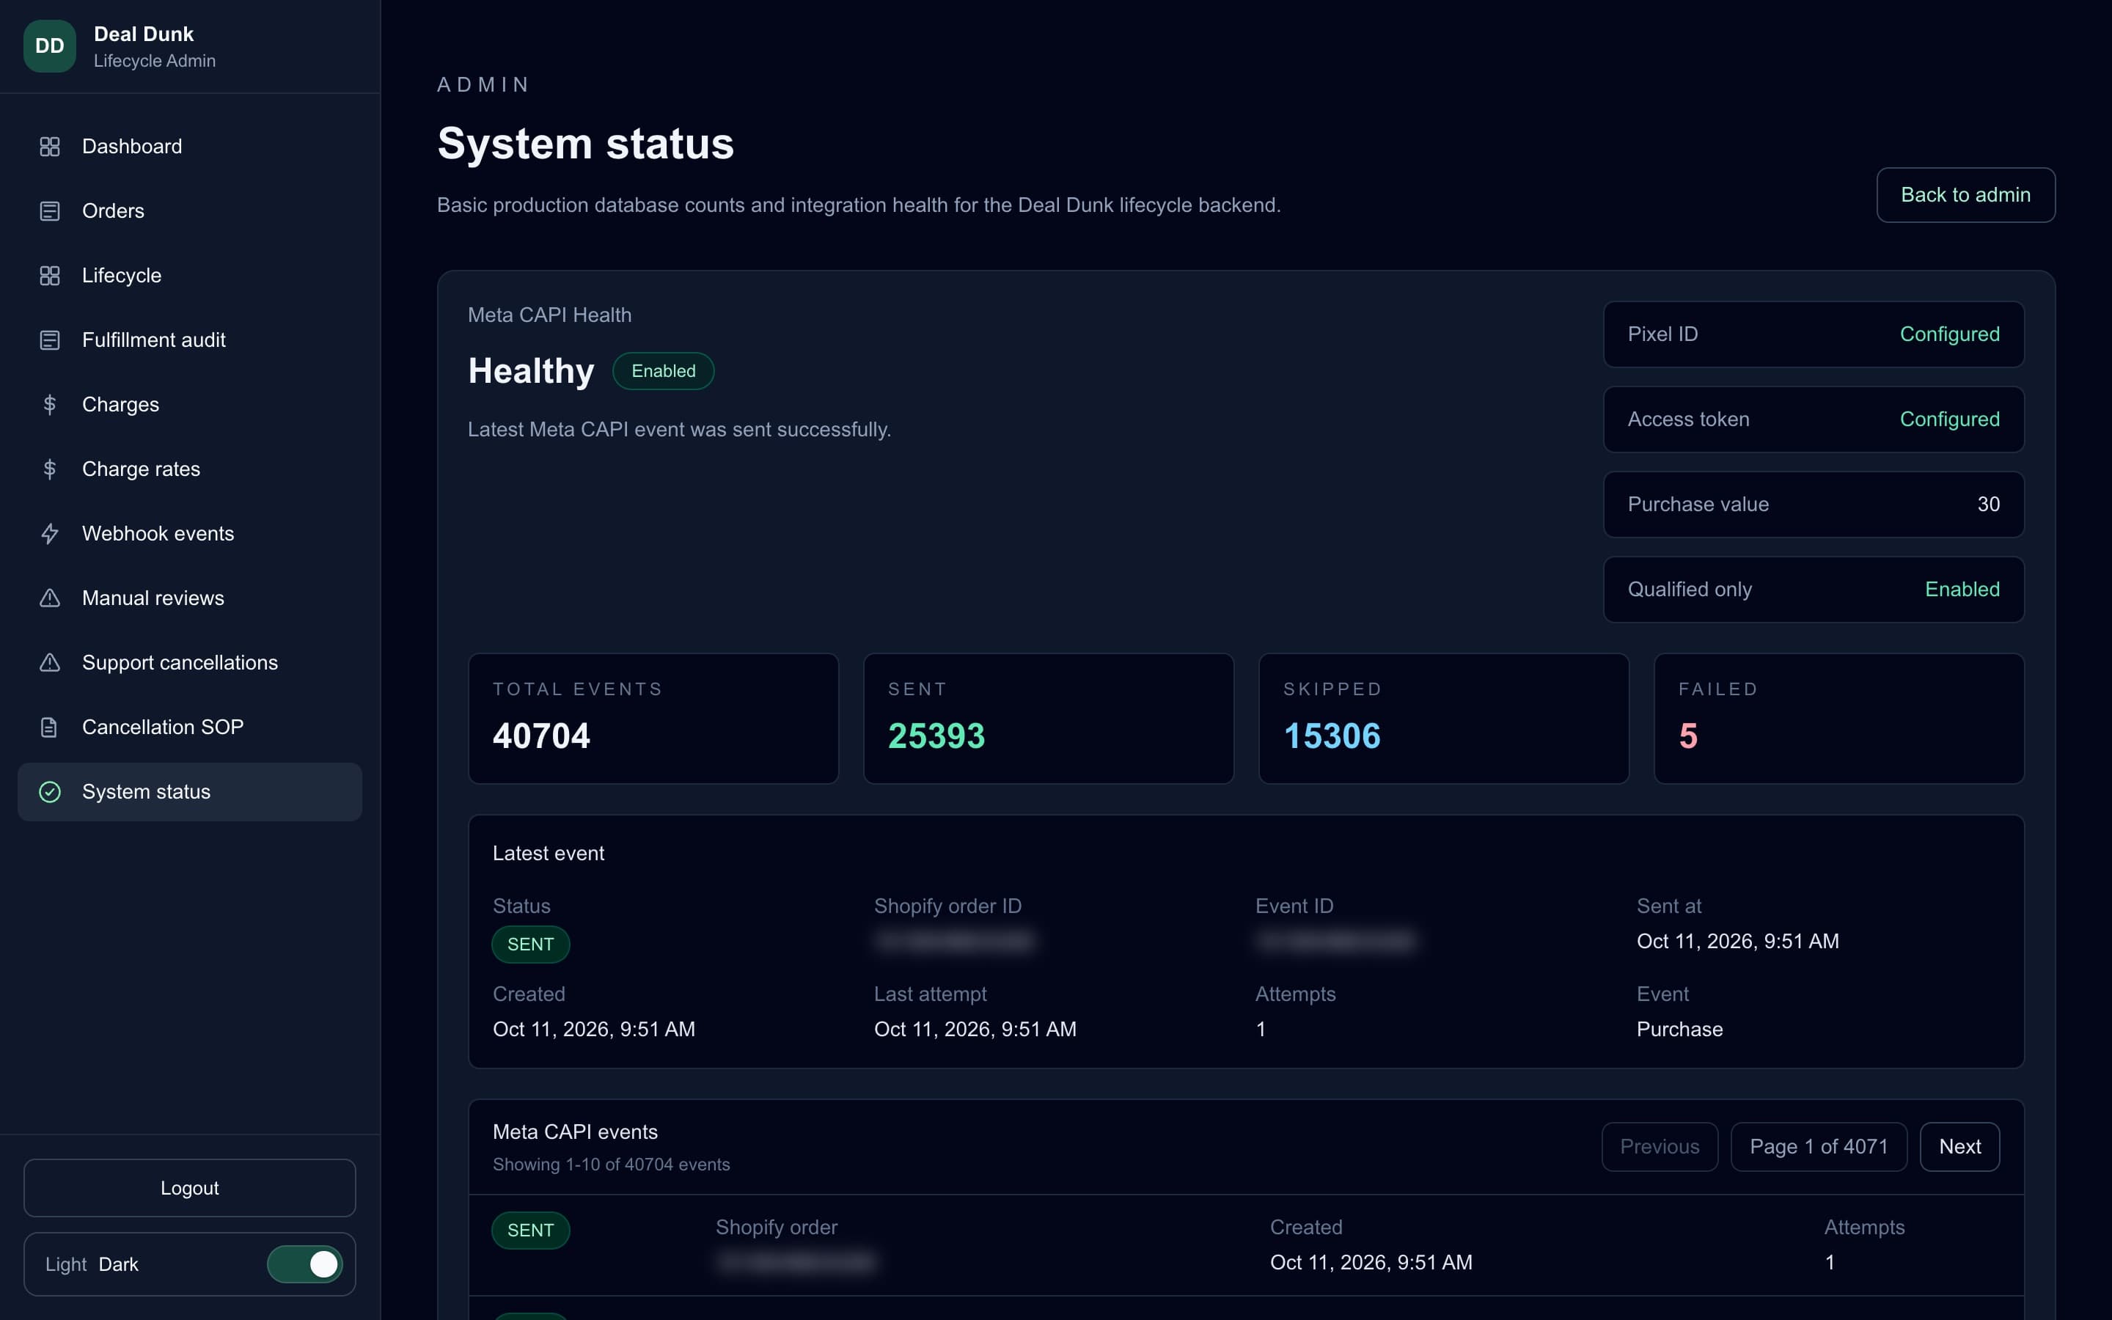This screenshot has width=2112, height=1320.
Task: Click the Fulfillment audit icon in sidebar
Action: coord(50,340)
